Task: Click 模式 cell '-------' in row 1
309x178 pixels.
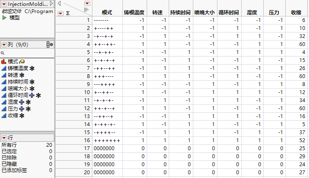Action: [x=101, y=20]
